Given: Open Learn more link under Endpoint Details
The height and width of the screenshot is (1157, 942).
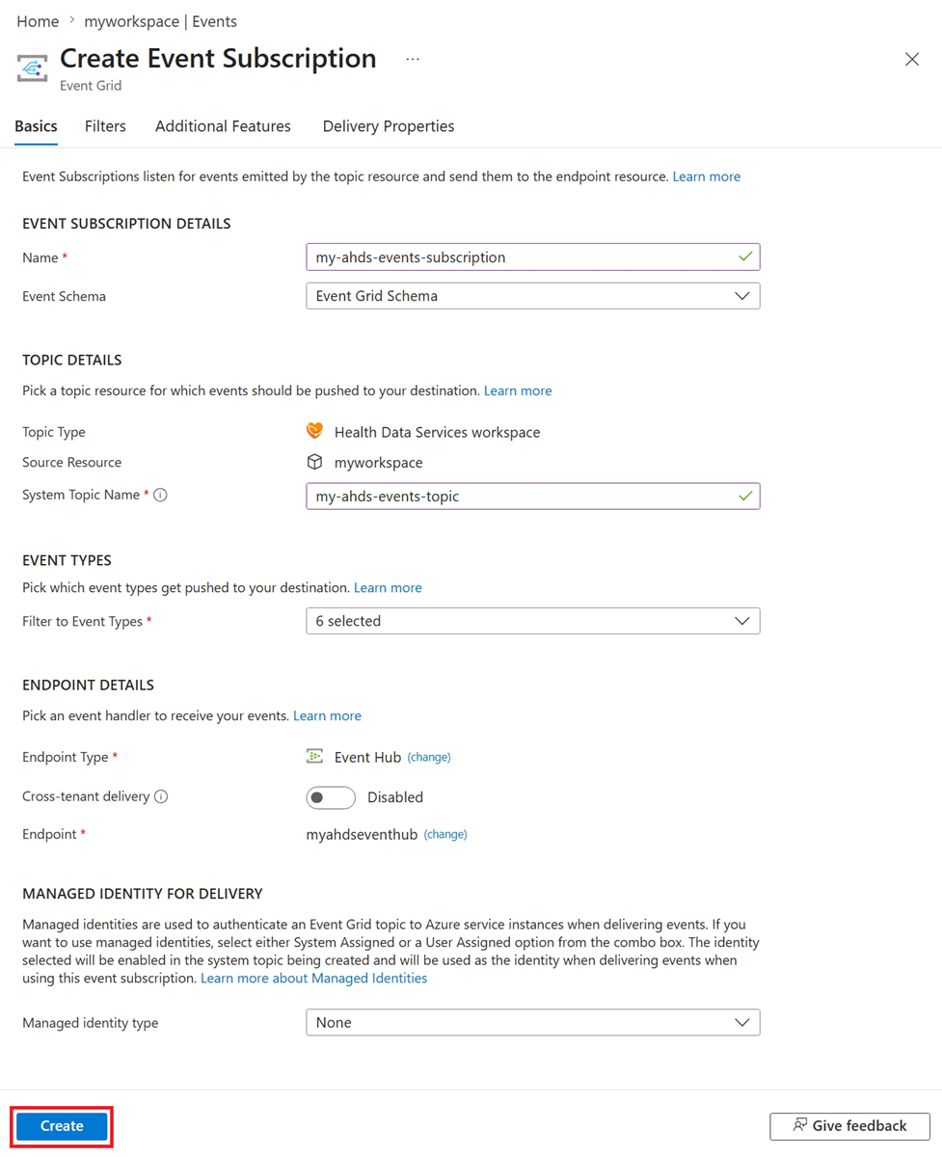Looking at the screenshot, I should (327, 715).
